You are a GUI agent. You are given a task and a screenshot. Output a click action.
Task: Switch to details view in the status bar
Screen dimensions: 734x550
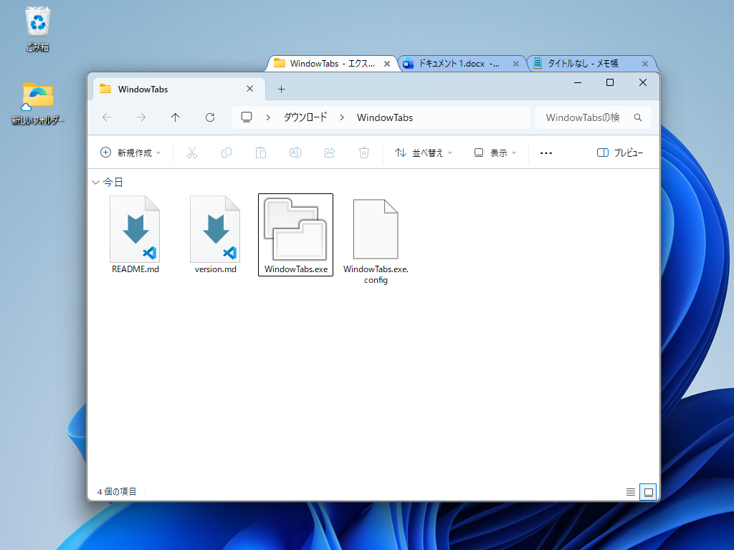tap(630, 491)
